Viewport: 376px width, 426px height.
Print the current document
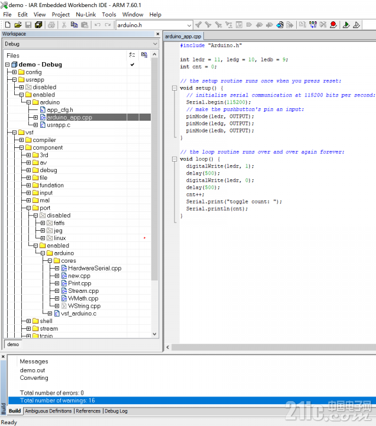[x=51, y=25]
